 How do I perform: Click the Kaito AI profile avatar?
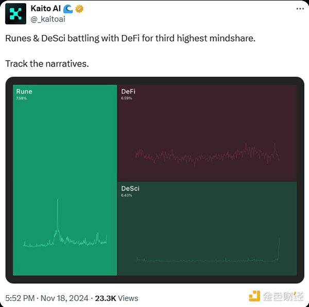[x=15, y=14]
